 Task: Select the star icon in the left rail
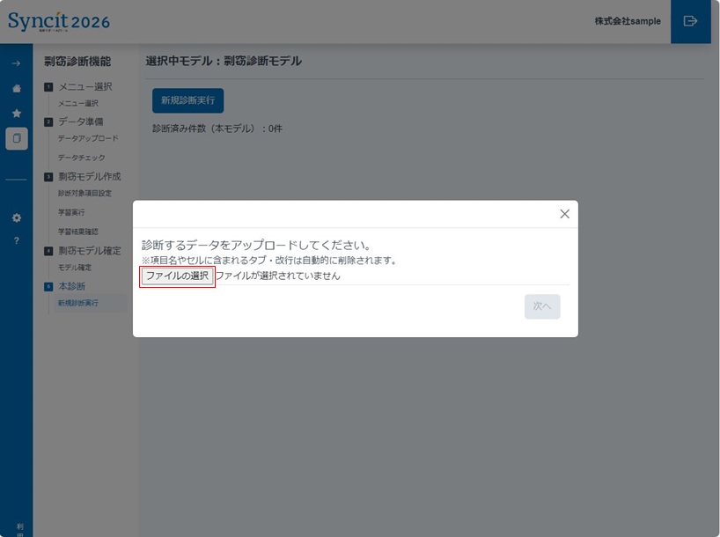pos(17,113)
